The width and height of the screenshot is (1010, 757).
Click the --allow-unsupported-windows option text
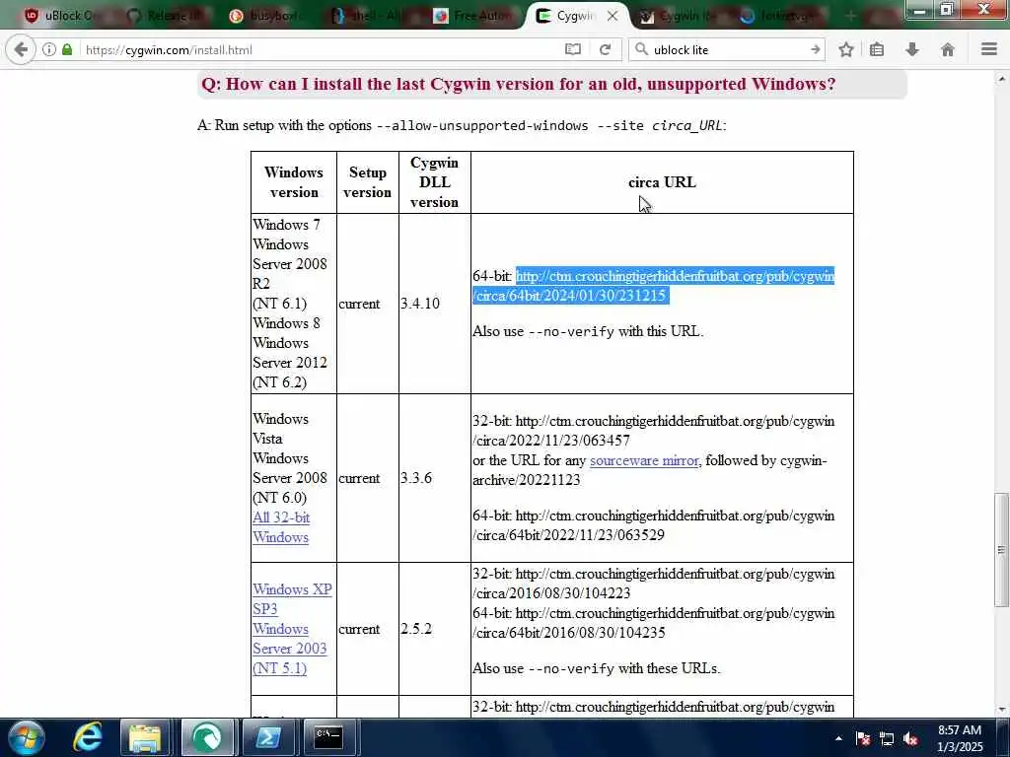click(x=481, y=125)
